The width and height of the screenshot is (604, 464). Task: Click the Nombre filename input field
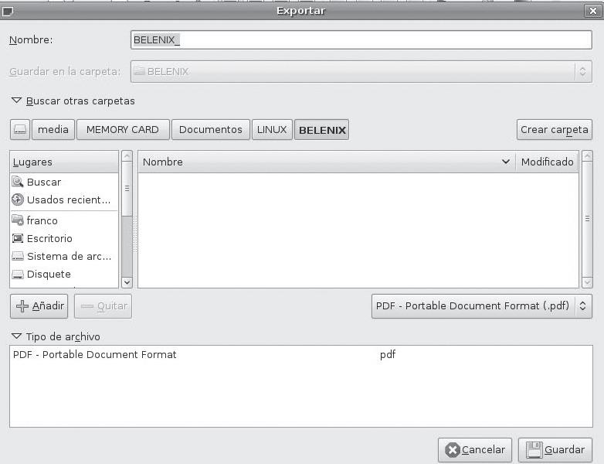[x=361, y=39]
